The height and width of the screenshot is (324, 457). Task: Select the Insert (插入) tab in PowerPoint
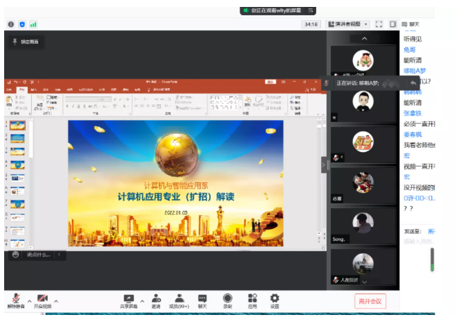click(34, 89)
